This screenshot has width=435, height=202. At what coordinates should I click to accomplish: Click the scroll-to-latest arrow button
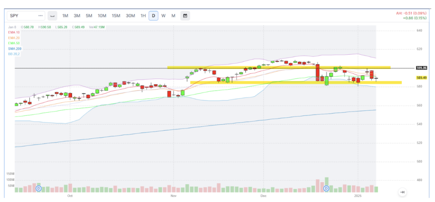(x=403, y=192)
